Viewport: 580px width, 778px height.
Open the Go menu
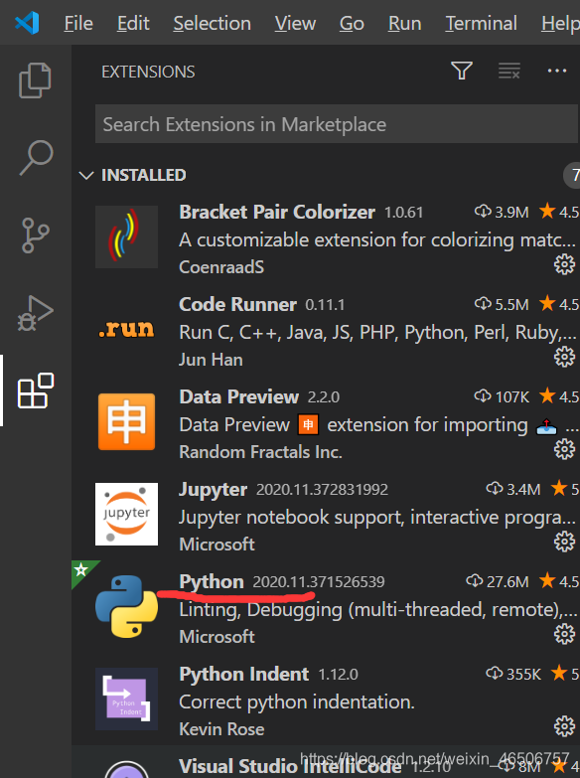[x=352, y=23]
